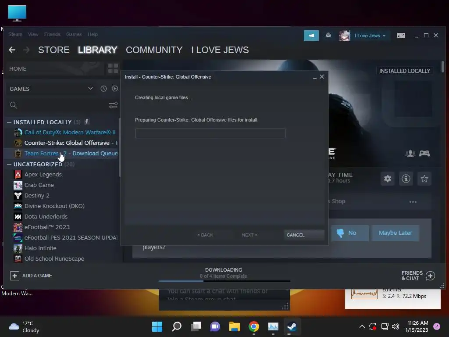Select Old School RuneScape in library
Viewport: 449px width, 337px height.
click(x=62, y=258)
